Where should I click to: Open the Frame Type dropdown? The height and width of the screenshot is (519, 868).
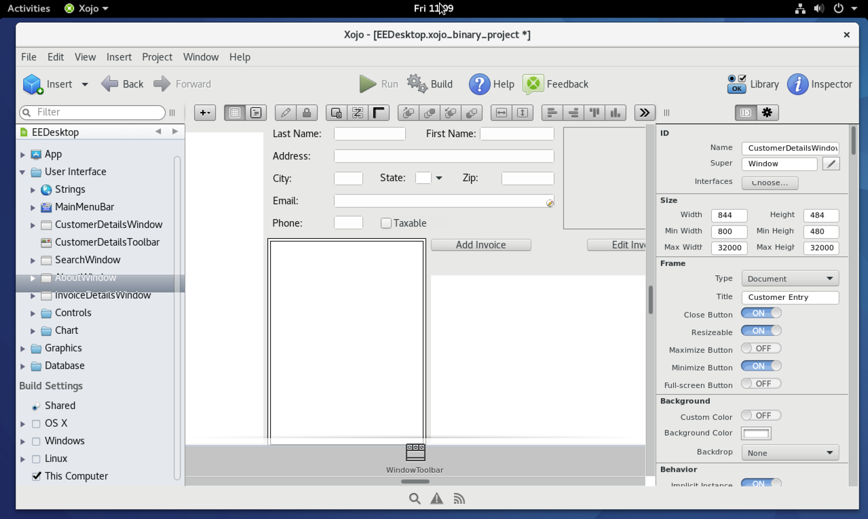click(791, 279)
